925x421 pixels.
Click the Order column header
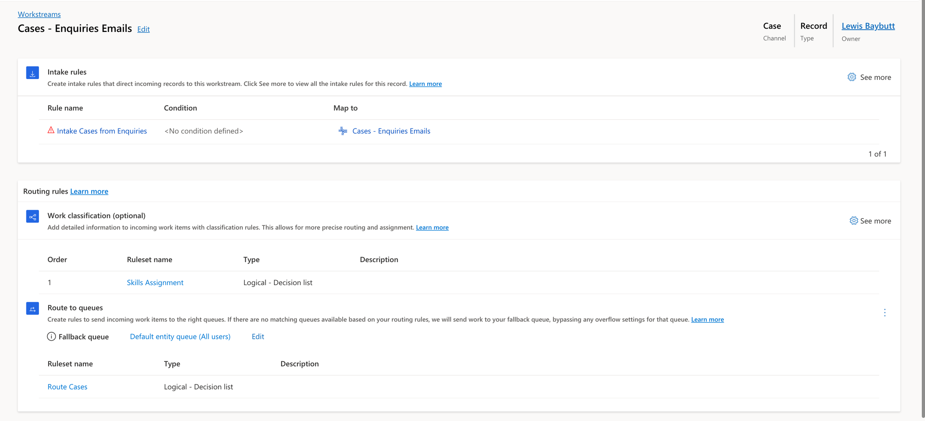point(57,259)
